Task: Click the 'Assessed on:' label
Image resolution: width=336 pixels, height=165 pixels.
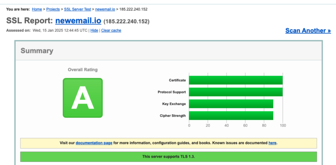Action: click(18, 30)
